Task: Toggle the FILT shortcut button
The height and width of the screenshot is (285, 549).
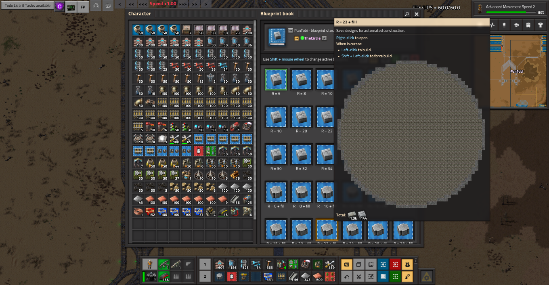Action: click(x=346, y=264)
